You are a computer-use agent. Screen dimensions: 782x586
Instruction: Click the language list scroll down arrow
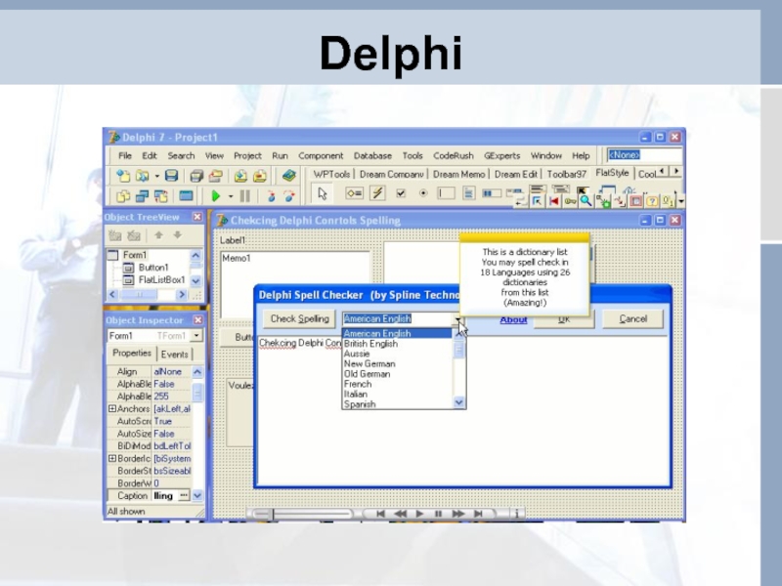point(458,402)
